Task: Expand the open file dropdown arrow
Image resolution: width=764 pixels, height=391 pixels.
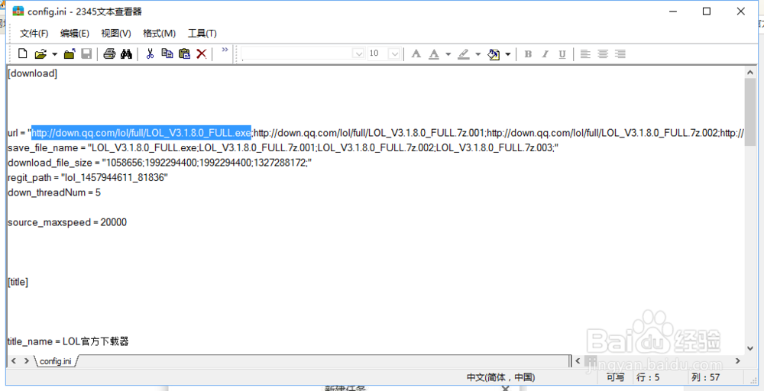Action: point(54,54)
